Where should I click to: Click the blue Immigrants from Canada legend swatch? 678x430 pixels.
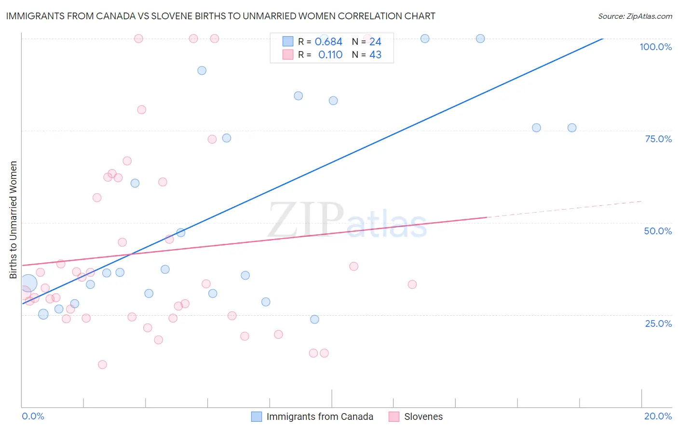click(x=257, y=417)
